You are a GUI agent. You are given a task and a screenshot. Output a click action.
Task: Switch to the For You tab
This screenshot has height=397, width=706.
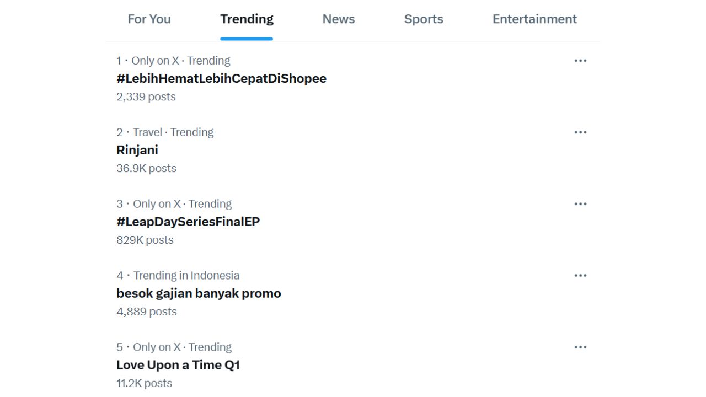click(149, 19)
